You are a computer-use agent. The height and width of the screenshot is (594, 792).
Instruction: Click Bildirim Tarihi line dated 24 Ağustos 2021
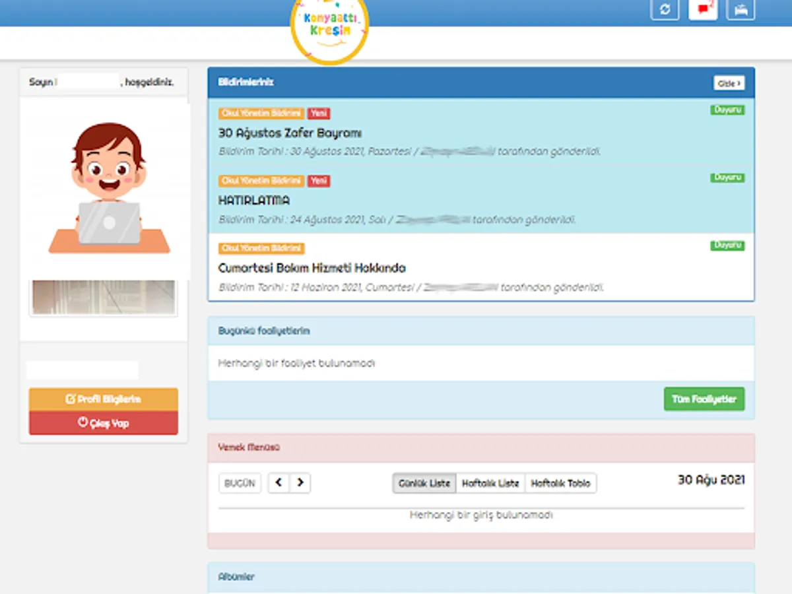point(397,220)
